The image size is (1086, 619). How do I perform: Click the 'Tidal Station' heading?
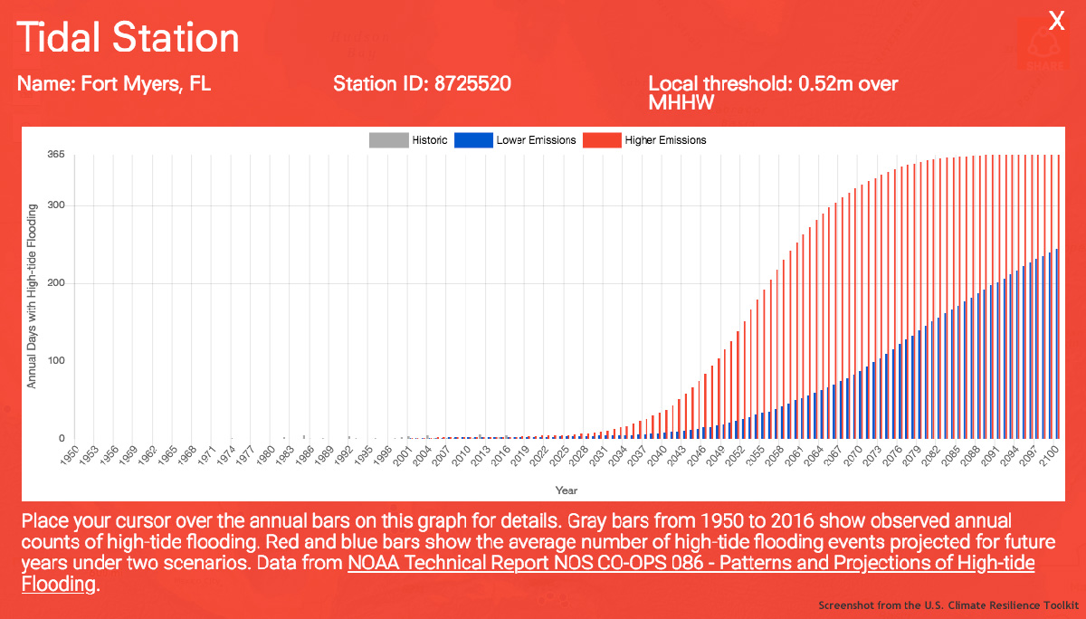point(128,38)
